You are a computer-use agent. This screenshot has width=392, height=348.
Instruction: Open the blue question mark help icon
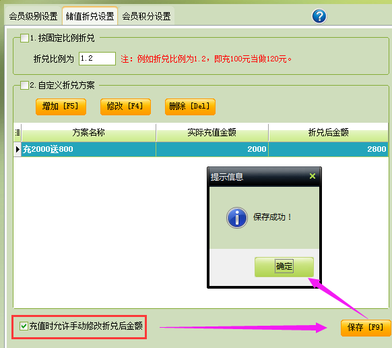point(319,16)
